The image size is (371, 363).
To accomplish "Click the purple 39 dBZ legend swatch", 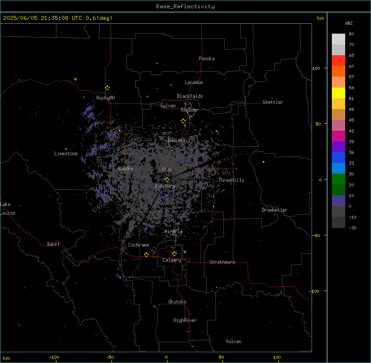I will (338, 147).
